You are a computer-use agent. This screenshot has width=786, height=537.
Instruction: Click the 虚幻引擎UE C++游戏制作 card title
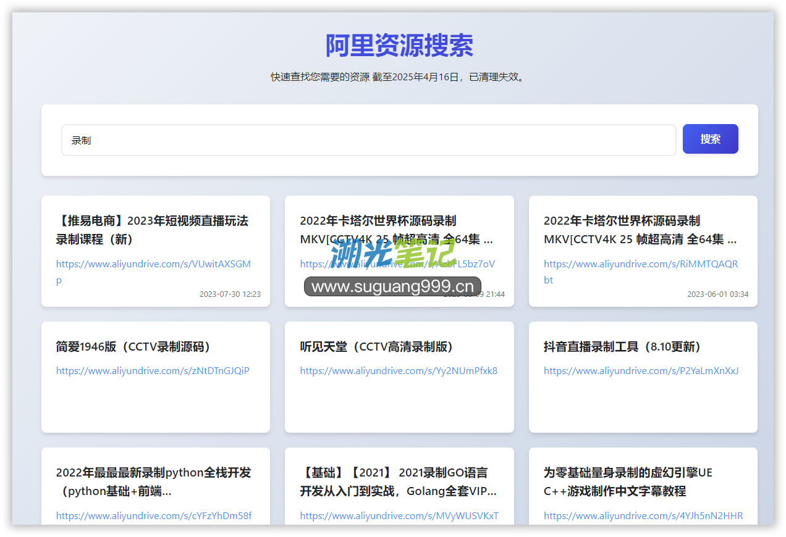pos(628,482)
